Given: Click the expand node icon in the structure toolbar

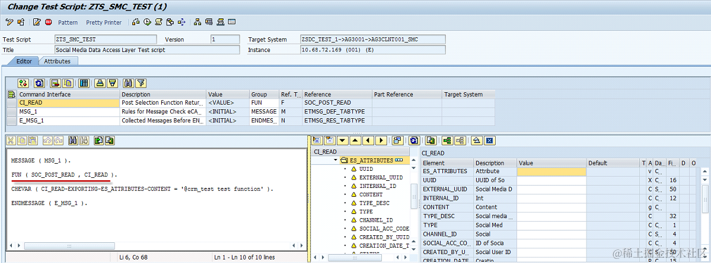Looking at the screenshot, I should coord(317,141).
